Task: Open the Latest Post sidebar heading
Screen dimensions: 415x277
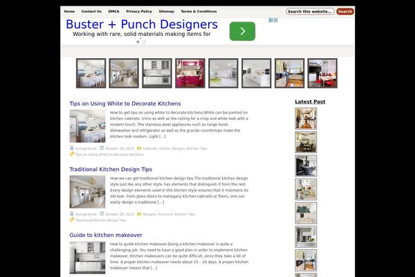Action: tap(310, 102)
